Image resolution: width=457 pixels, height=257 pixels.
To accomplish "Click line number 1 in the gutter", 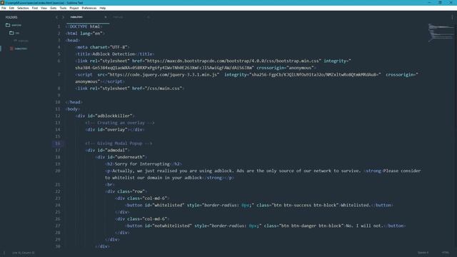I will [x=59, y=26].
